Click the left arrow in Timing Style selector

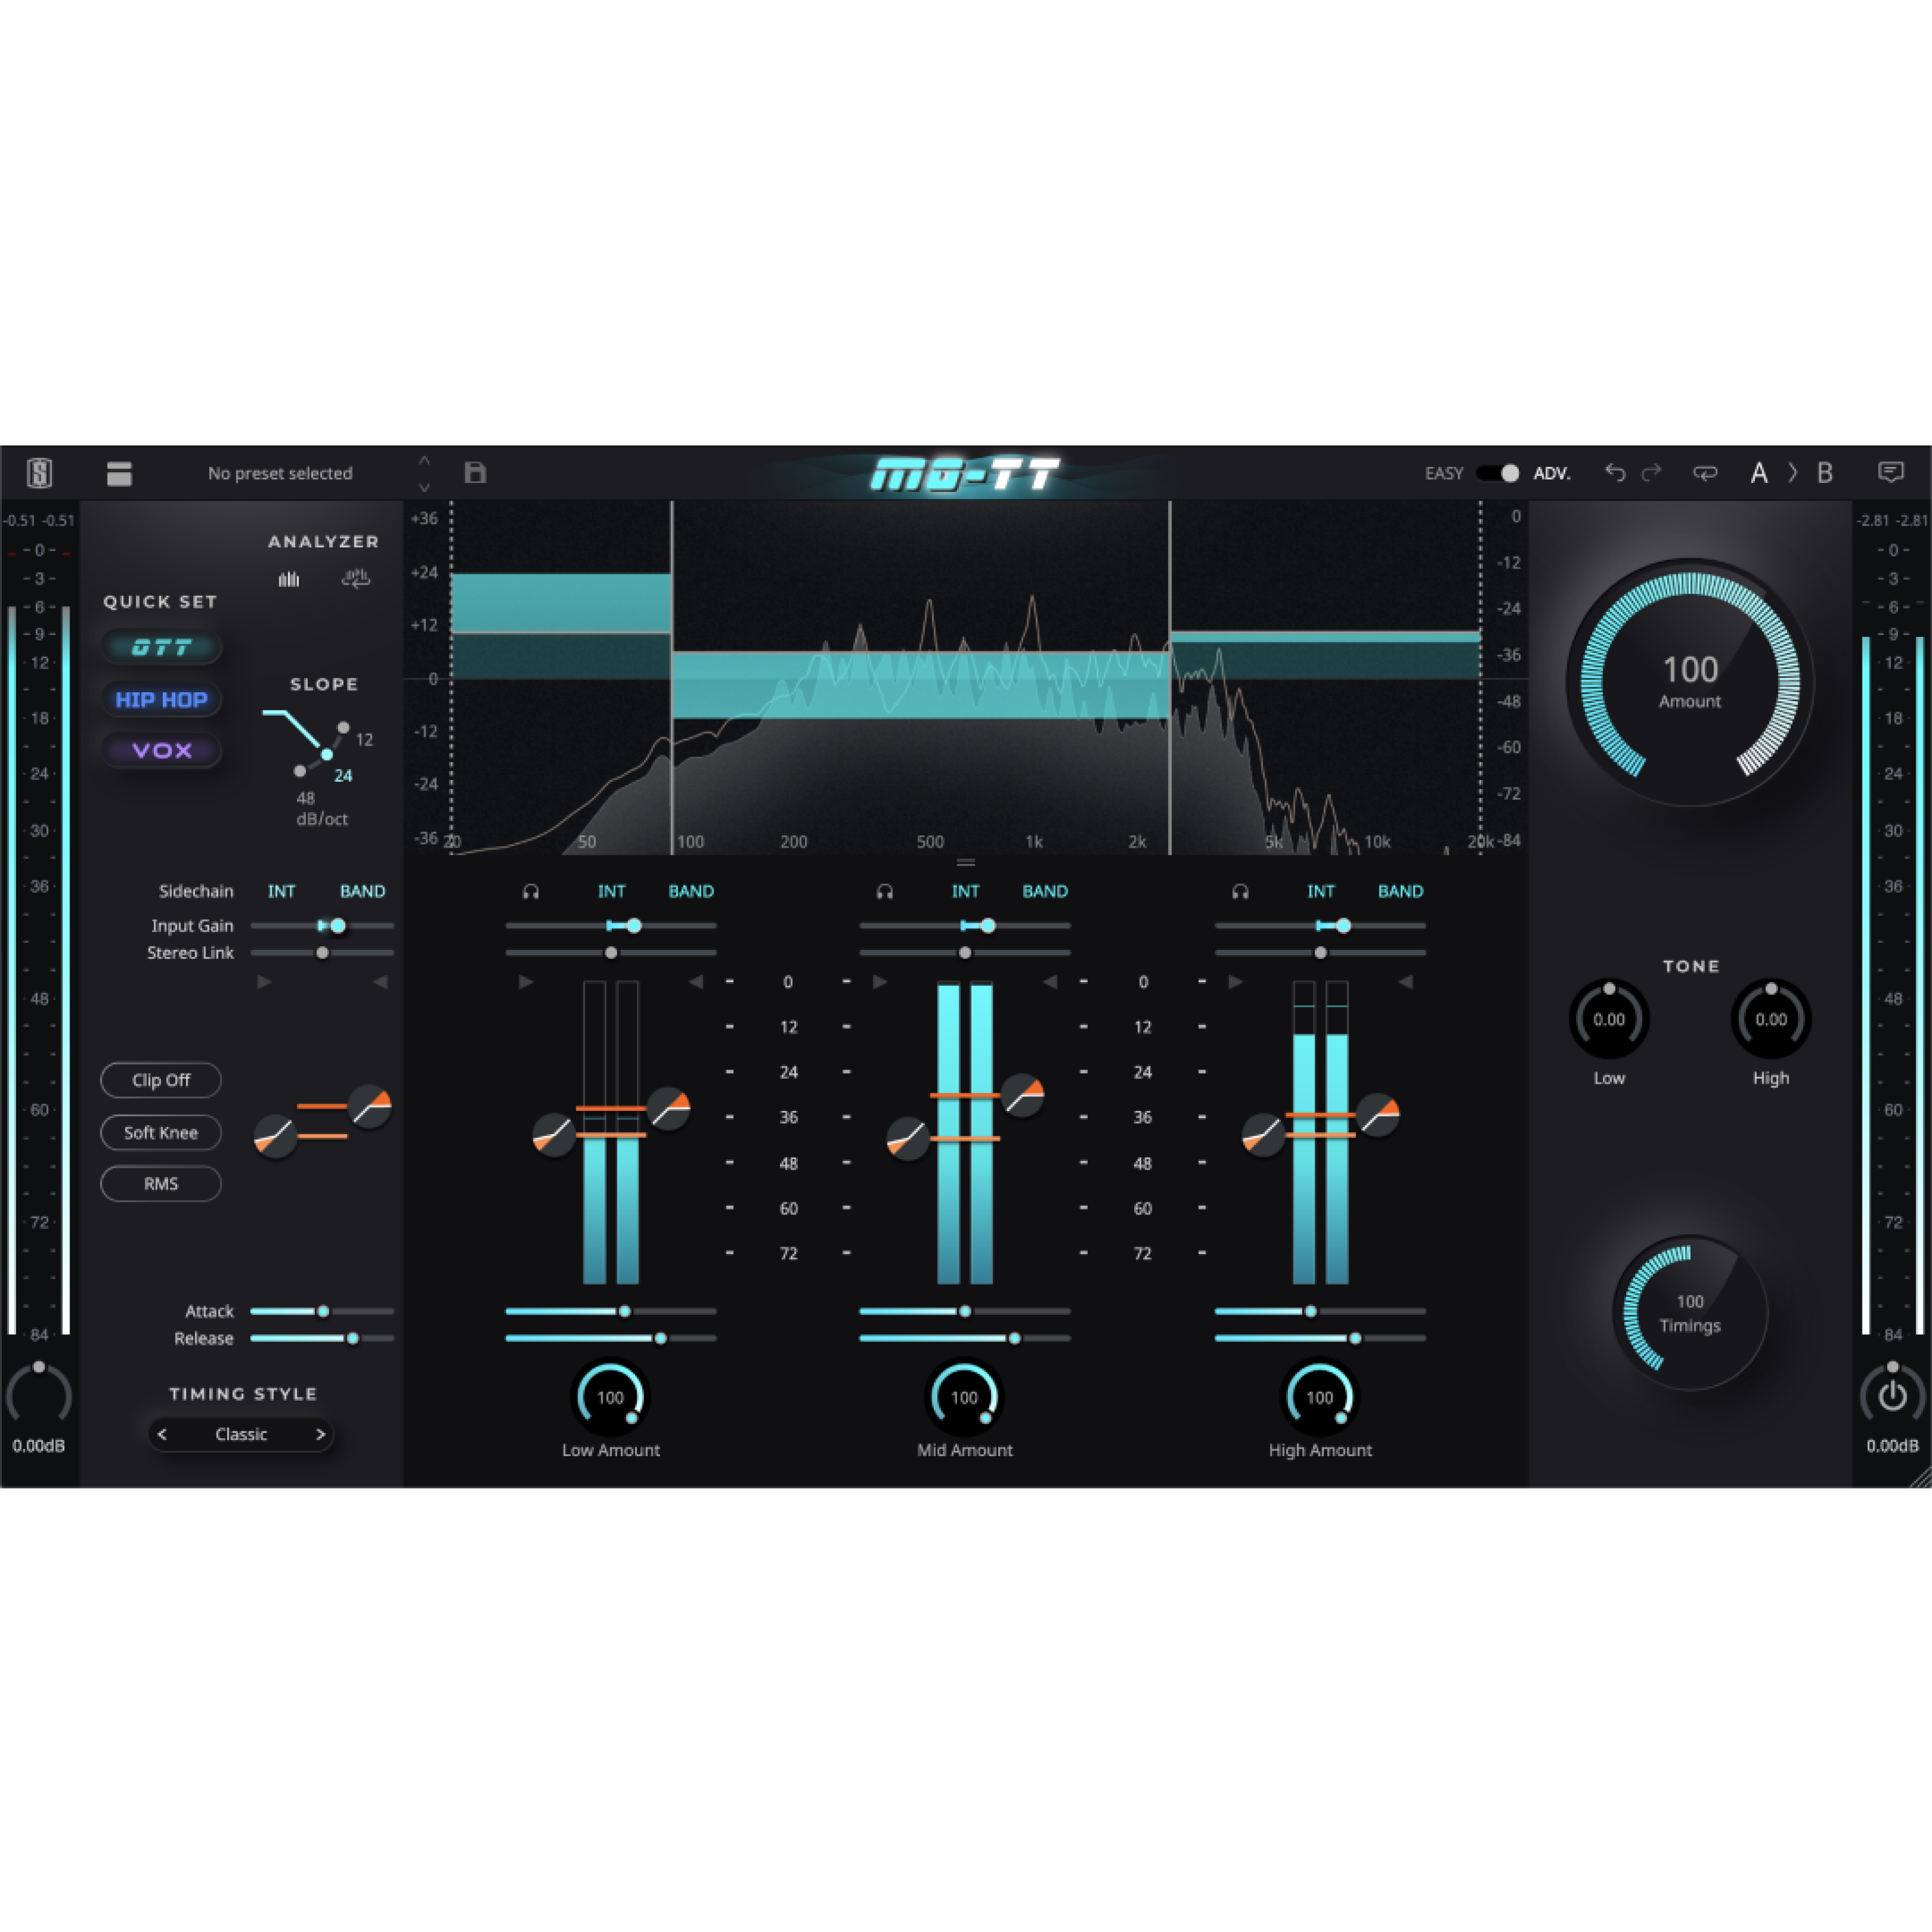pos(162,1434)
